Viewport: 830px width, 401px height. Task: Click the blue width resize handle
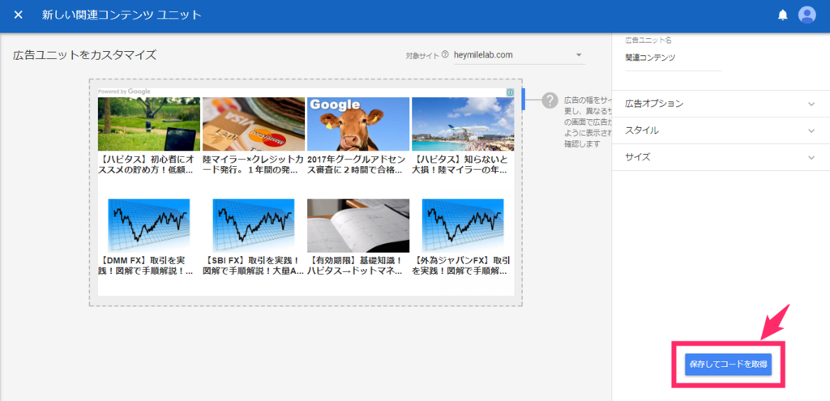[523, 100]
